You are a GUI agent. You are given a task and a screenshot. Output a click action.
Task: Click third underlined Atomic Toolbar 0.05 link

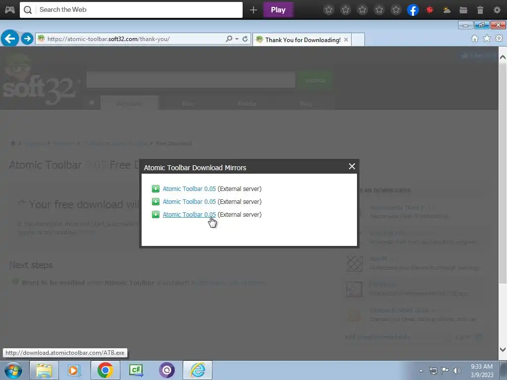189,215
